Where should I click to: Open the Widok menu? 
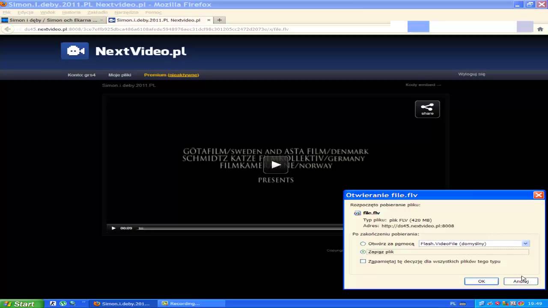coord(48,12)
